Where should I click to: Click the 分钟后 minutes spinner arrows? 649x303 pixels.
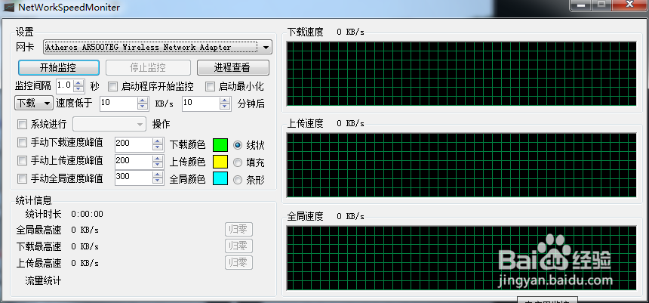pyautogui.click(x=226, y=104)
